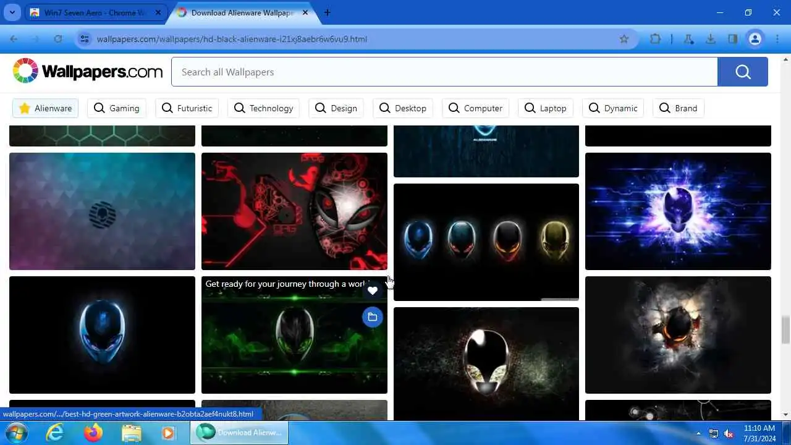The image size is (791, 445).
Task: Open the media player taskbar icon
Action: click(x=168, y=433)
